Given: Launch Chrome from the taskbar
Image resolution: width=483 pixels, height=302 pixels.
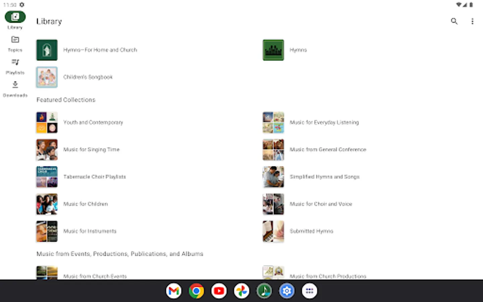Looking at the screenshot, I should (196, 291).
